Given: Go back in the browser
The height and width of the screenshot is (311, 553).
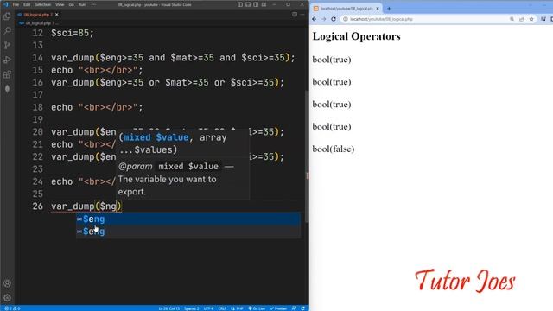Looking at the screenshot, I should (315, 19).
